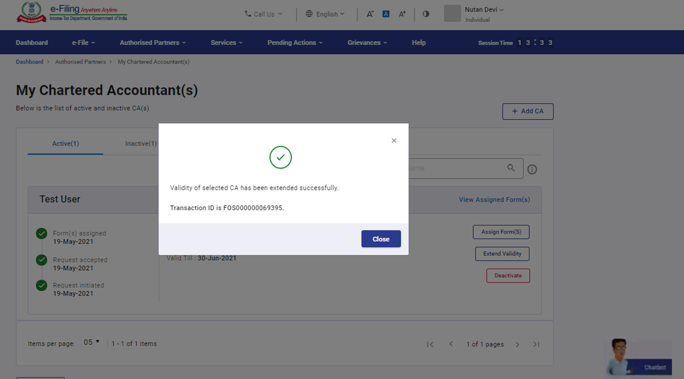Click the search magnifier icon
Image resolution: width=684 pixels, height=379 pixels.
pyautogui.click(x=511, y=168)
